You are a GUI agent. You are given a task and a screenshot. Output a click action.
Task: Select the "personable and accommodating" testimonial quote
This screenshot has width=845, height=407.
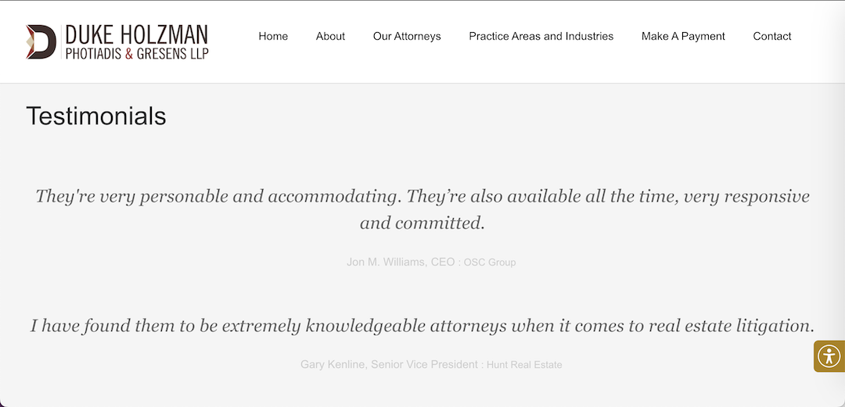click(422, 196)
